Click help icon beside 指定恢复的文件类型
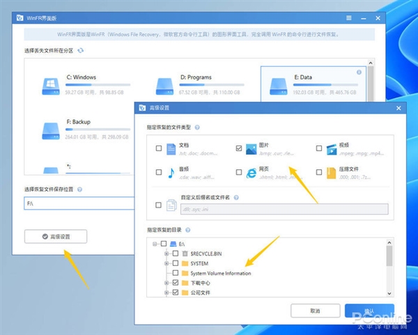Viewport: 418px width, 335px height. [x=197, y=127]
